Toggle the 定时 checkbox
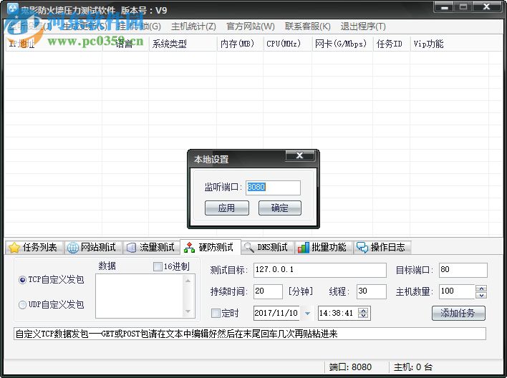Image resolution: width=507 pixels, height=378 pixels. coord(216,313)
